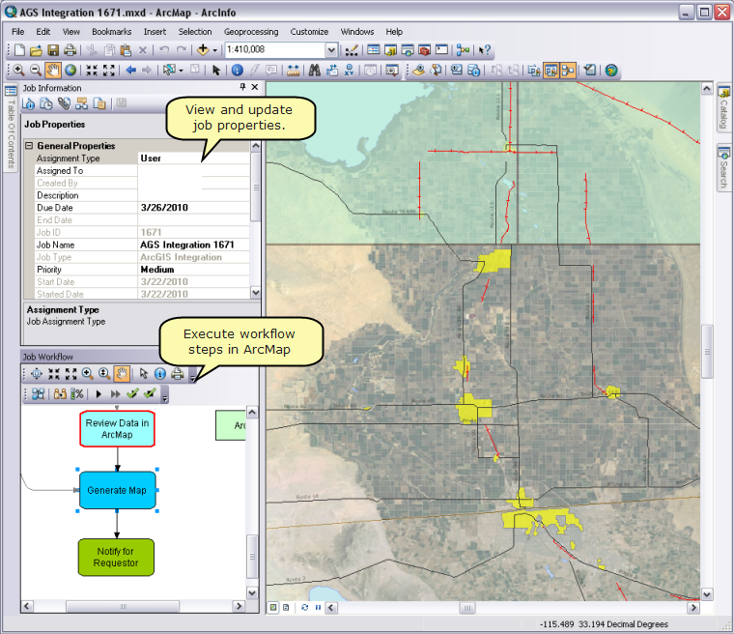
Task: Open Table Of Contents side tab
Action: tap(11, 128)
